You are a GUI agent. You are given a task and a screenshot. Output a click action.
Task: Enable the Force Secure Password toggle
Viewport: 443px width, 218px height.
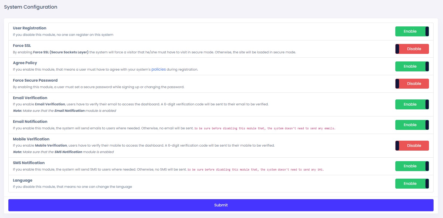tap(412, 84)
